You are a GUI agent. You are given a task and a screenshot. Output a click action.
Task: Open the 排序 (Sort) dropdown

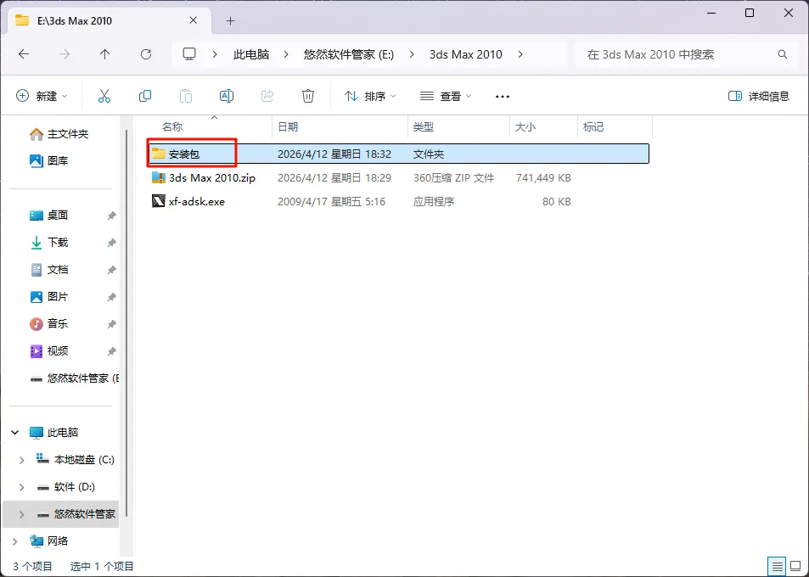pyautogui.click(x=370, y=96)
